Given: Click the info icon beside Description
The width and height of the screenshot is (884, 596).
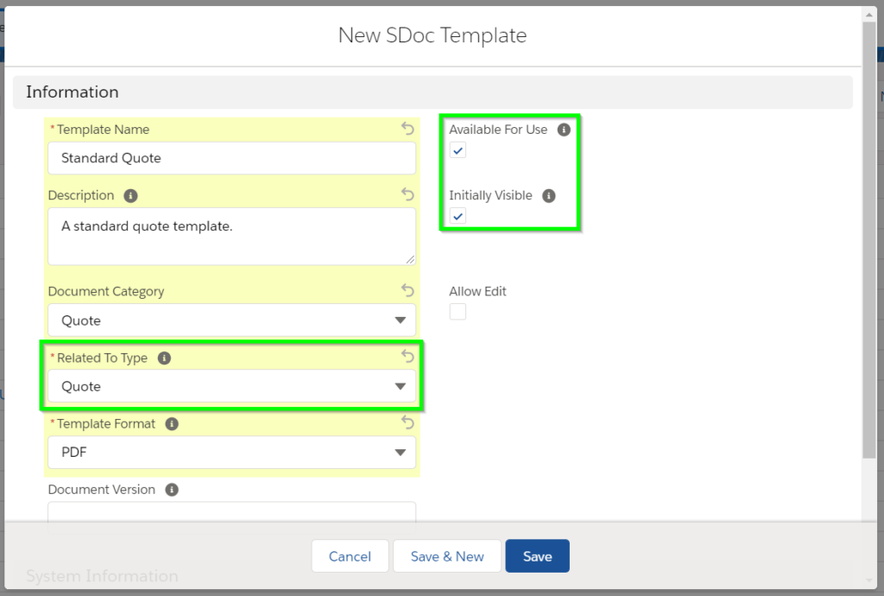Looking at the screenshot, I should click(x=130, y=195).
